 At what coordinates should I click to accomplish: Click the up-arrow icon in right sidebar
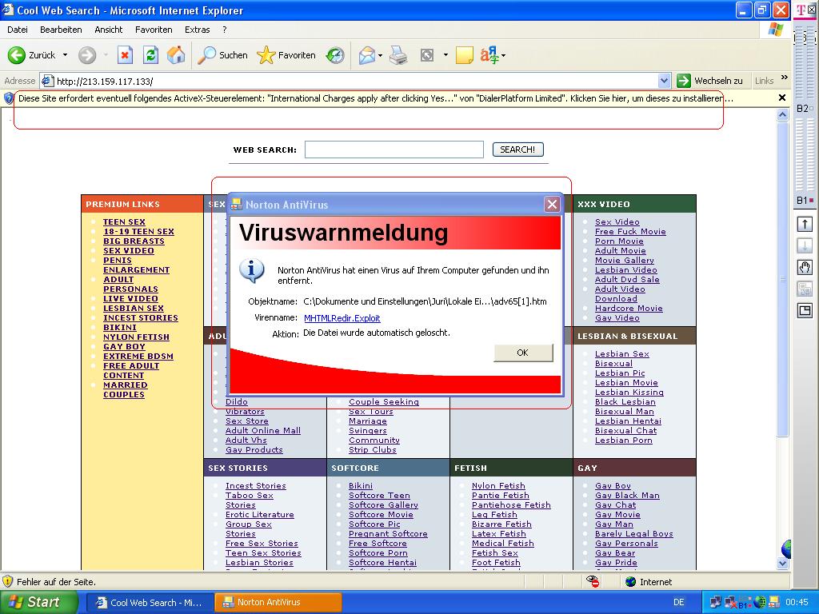point(805,225)
